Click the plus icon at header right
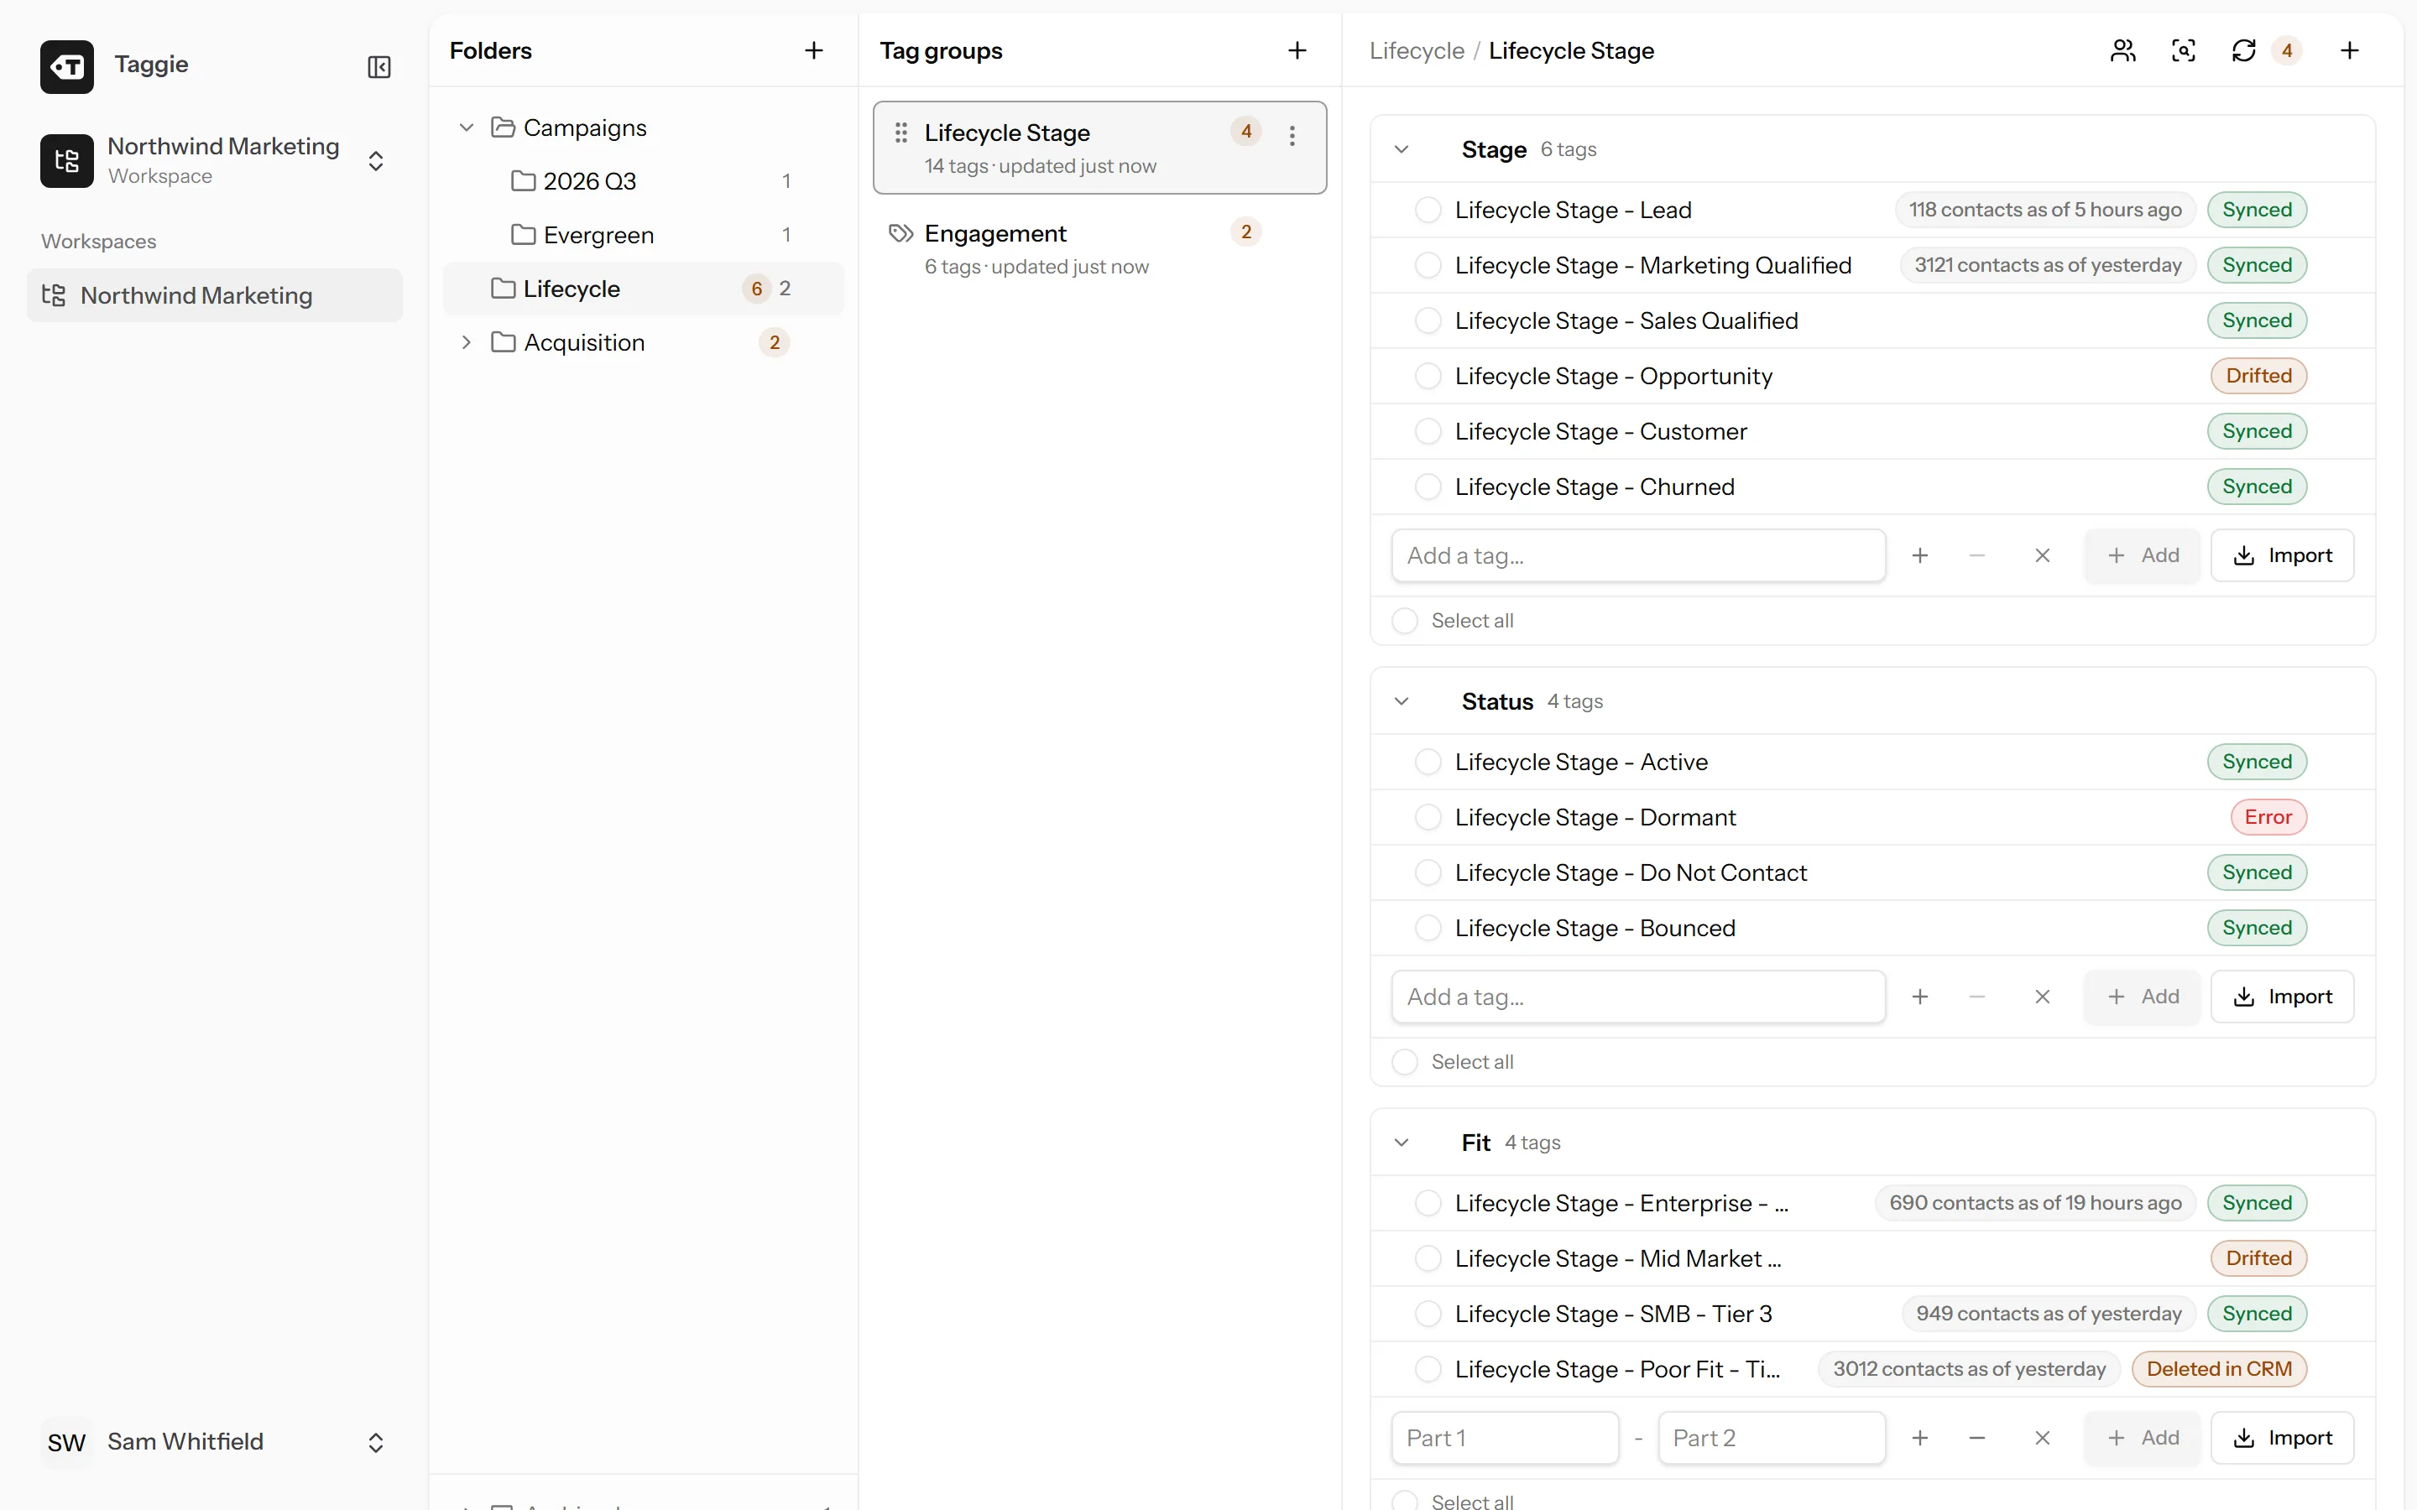Viewport: 2417px width, 1510px height. (x=2350, y=51)
